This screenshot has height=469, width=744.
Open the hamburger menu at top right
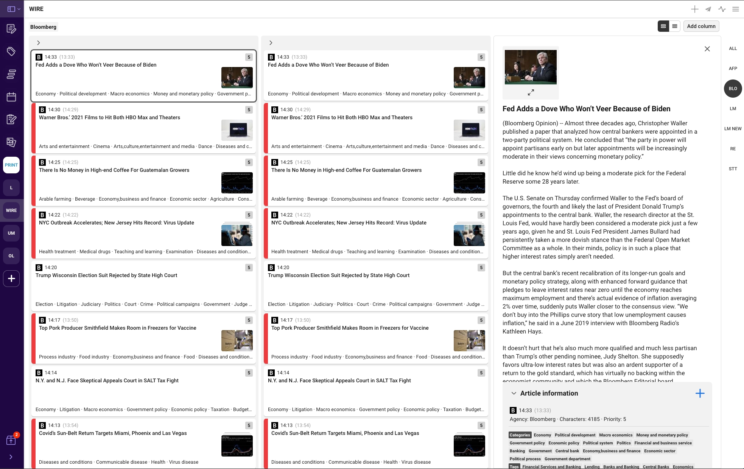pos(735,9)
